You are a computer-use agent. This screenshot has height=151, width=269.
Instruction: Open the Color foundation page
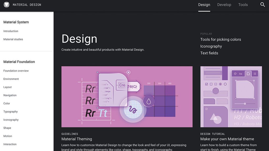pyautogui.click(x=6, y=103)
